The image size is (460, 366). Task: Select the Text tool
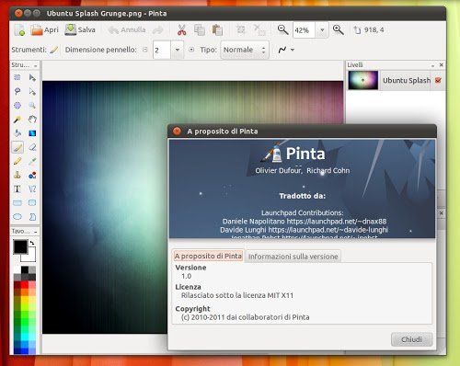(x=17, y=189)
